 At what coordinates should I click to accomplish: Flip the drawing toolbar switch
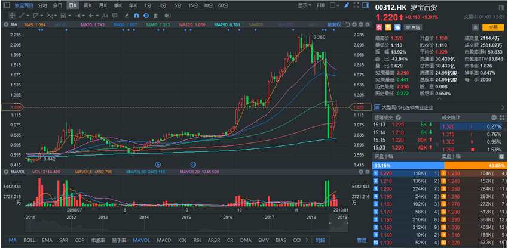pyautogui.click(x=167, y=15)
